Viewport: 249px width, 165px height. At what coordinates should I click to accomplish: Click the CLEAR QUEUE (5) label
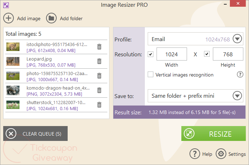[x=42, y=134]
